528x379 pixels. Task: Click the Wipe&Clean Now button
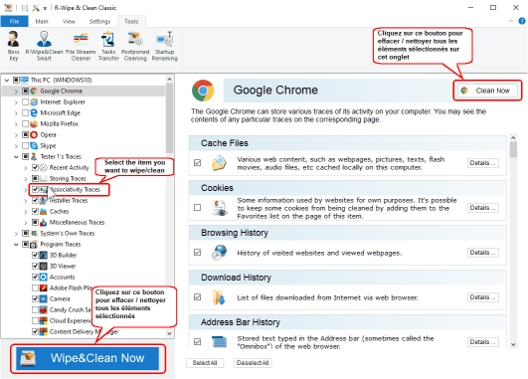(x=88, y=358)
